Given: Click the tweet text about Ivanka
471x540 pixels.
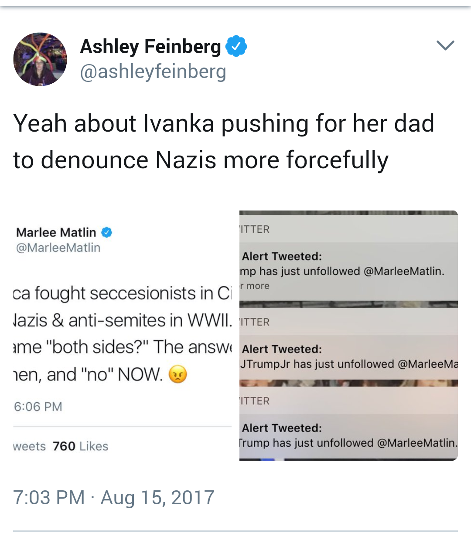Looking at the screenshot, I should click(x=223, y=141).
